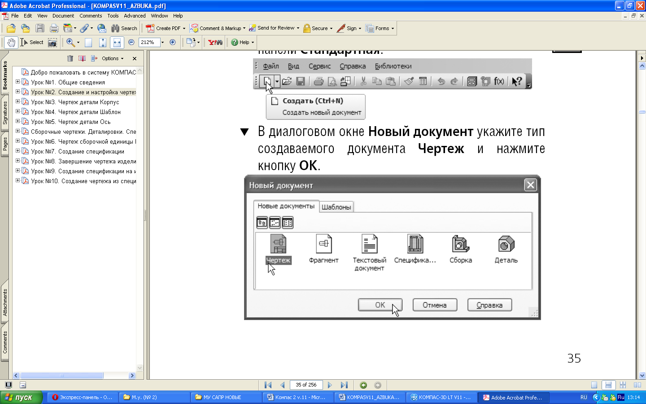Click the Print icon in toolbar

(x=54, y=28)
